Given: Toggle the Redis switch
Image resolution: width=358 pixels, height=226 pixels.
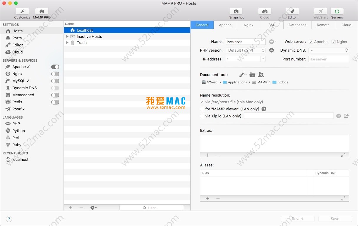Looking at the screenshot, I should pyautogui.click(x=55, y=102).
